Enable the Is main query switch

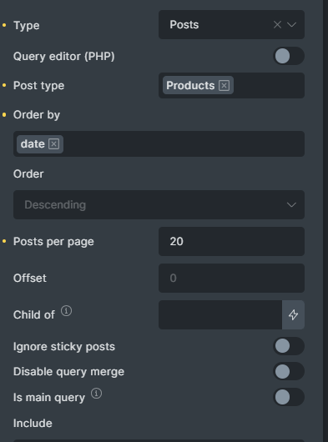[x=289, y=397]
